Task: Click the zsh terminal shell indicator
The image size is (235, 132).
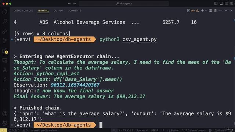Action: [x=191, y=11]
